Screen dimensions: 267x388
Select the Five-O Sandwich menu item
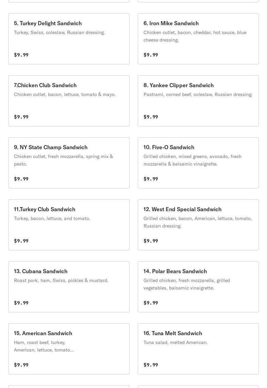click(169, 147)
